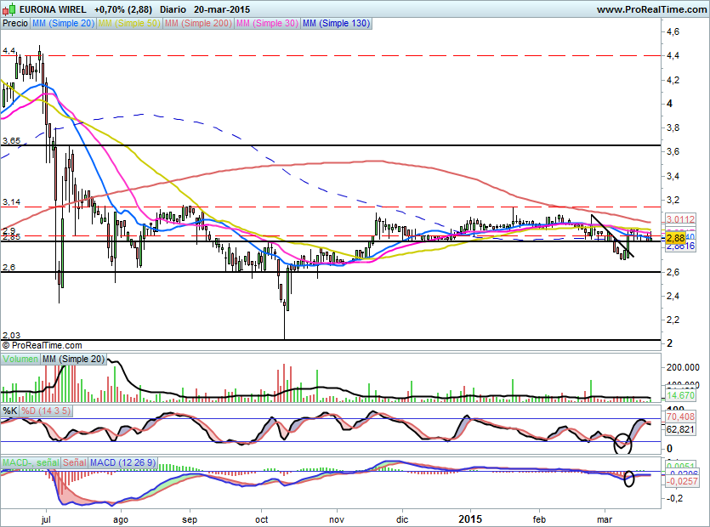
Task: Click the current price tag 2,88
Action: pos(676,238)
